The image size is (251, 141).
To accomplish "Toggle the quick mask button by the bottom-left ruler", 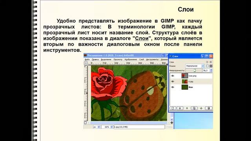I will (x=85, y=123).
